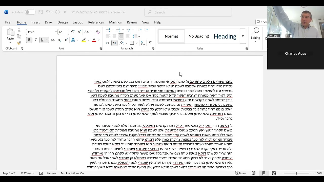Screen dimensions: 324x182
Task: Open the Mailings tab
Action: click(x=115, y=22)
